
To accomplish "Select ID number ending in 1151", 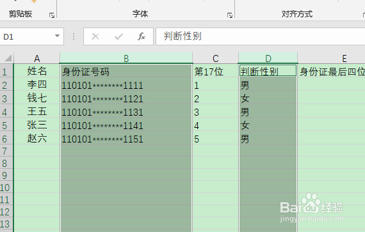I will (126, 138).
